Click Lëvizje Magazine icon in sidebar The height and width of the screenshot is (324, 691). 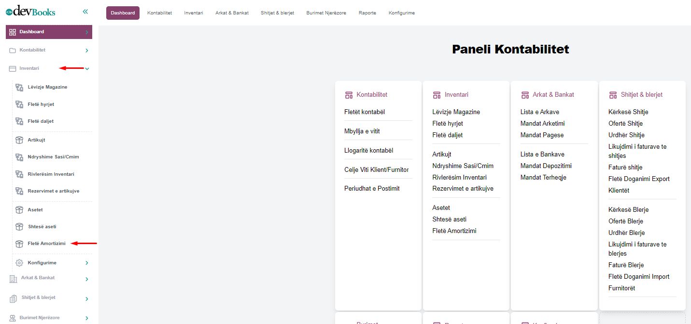pyautogui.click(x=19, y=87)
